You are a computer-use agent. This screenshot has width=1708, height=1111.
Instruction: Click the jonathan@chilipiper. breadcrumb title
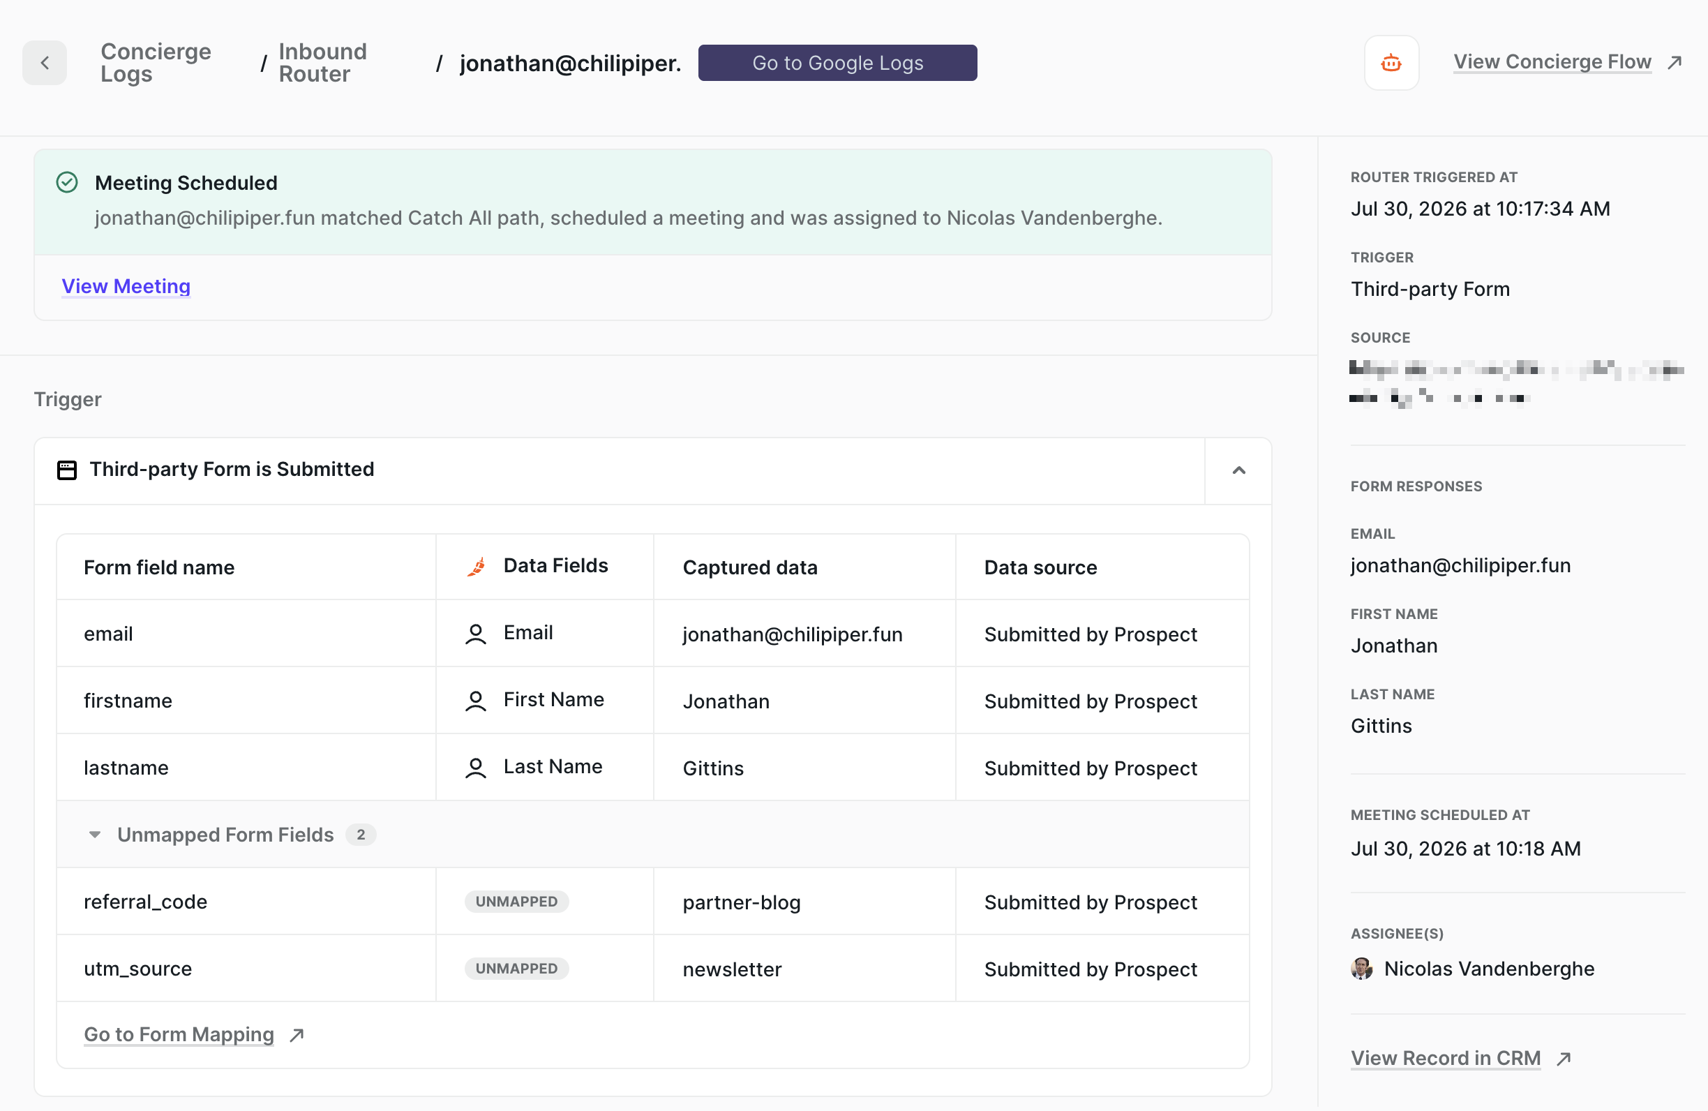click(571, 64)
